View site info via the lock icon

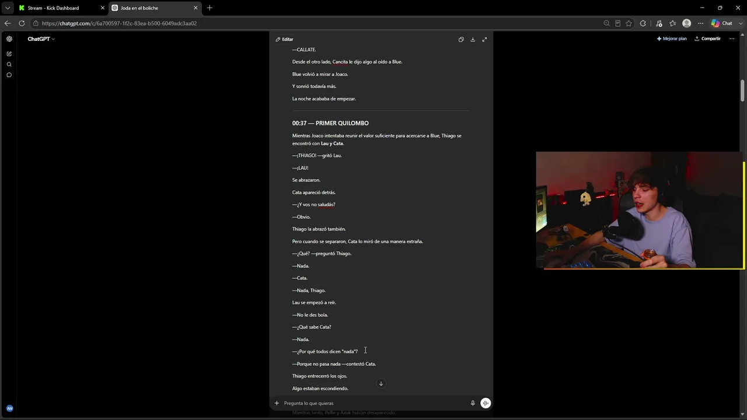click(36, 23)
